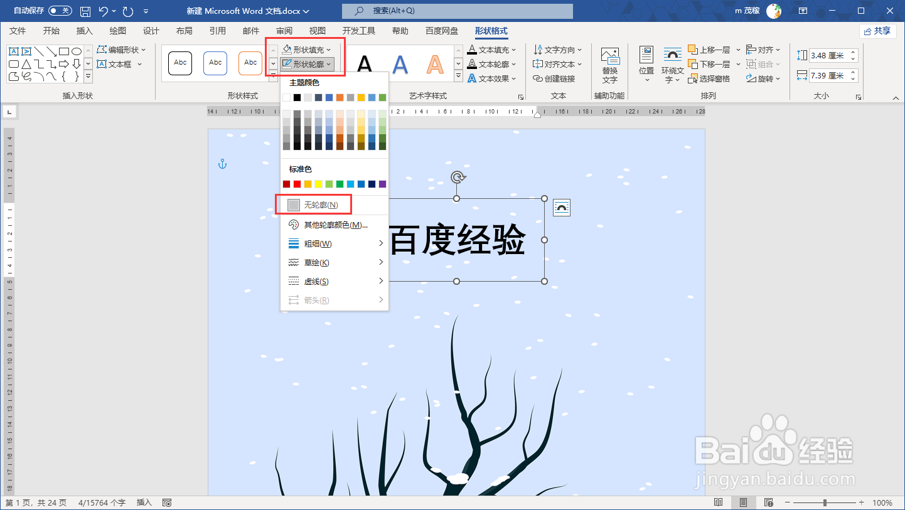905x510 pixels.
Task: Apply the black outline Abc shape style
Action: 180,63
